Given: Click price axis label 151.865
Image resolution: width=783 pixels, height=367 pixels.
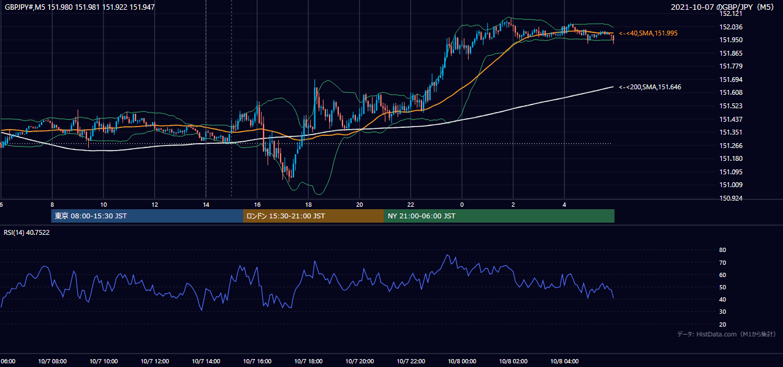Looking at the screenshot, I should (x=731, y=53).
